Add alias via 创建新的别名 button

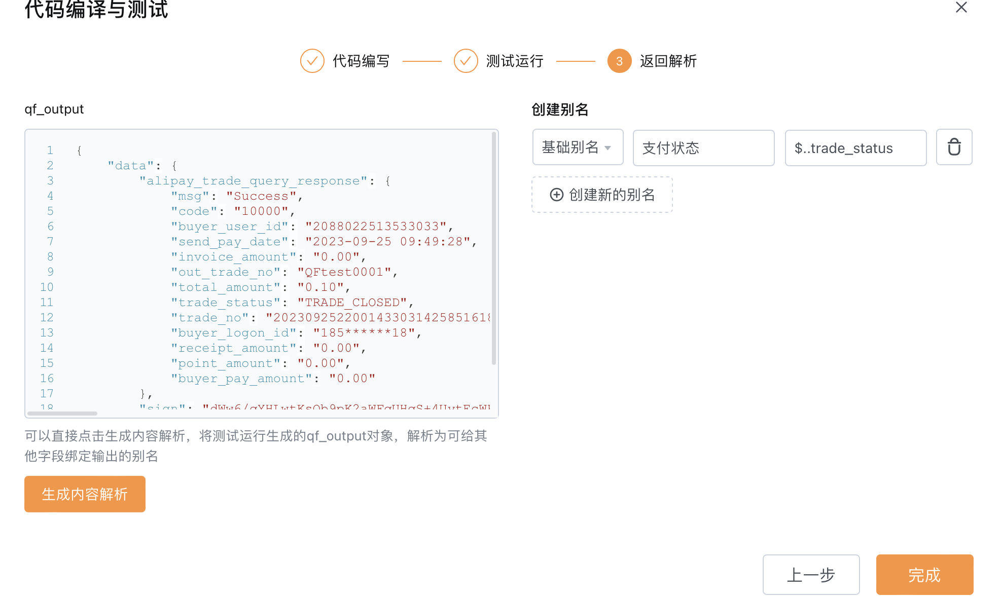click(x=602, y=195)
